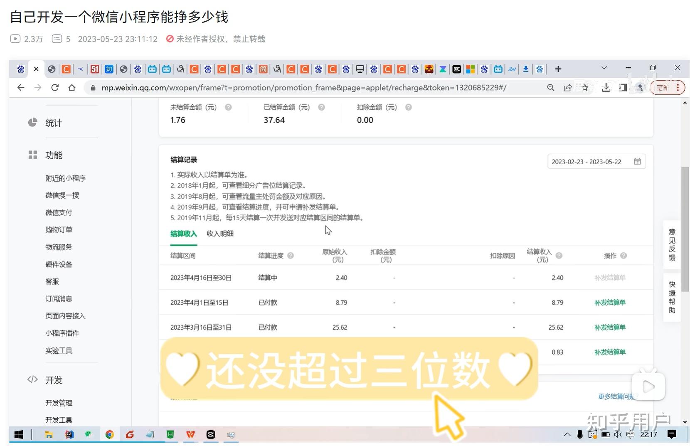The width and height of the screenshot is (690, 446).
Task: Open 微信搜一搜 in sidebar
Action: [62, 195]
